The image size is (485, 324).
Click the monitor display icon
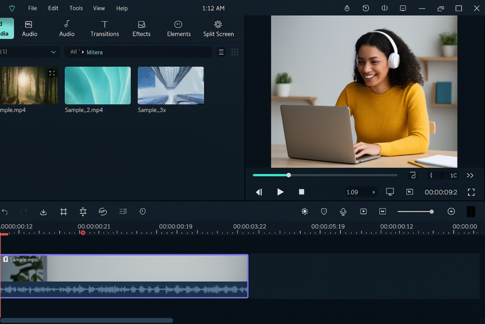coord(390,192)
